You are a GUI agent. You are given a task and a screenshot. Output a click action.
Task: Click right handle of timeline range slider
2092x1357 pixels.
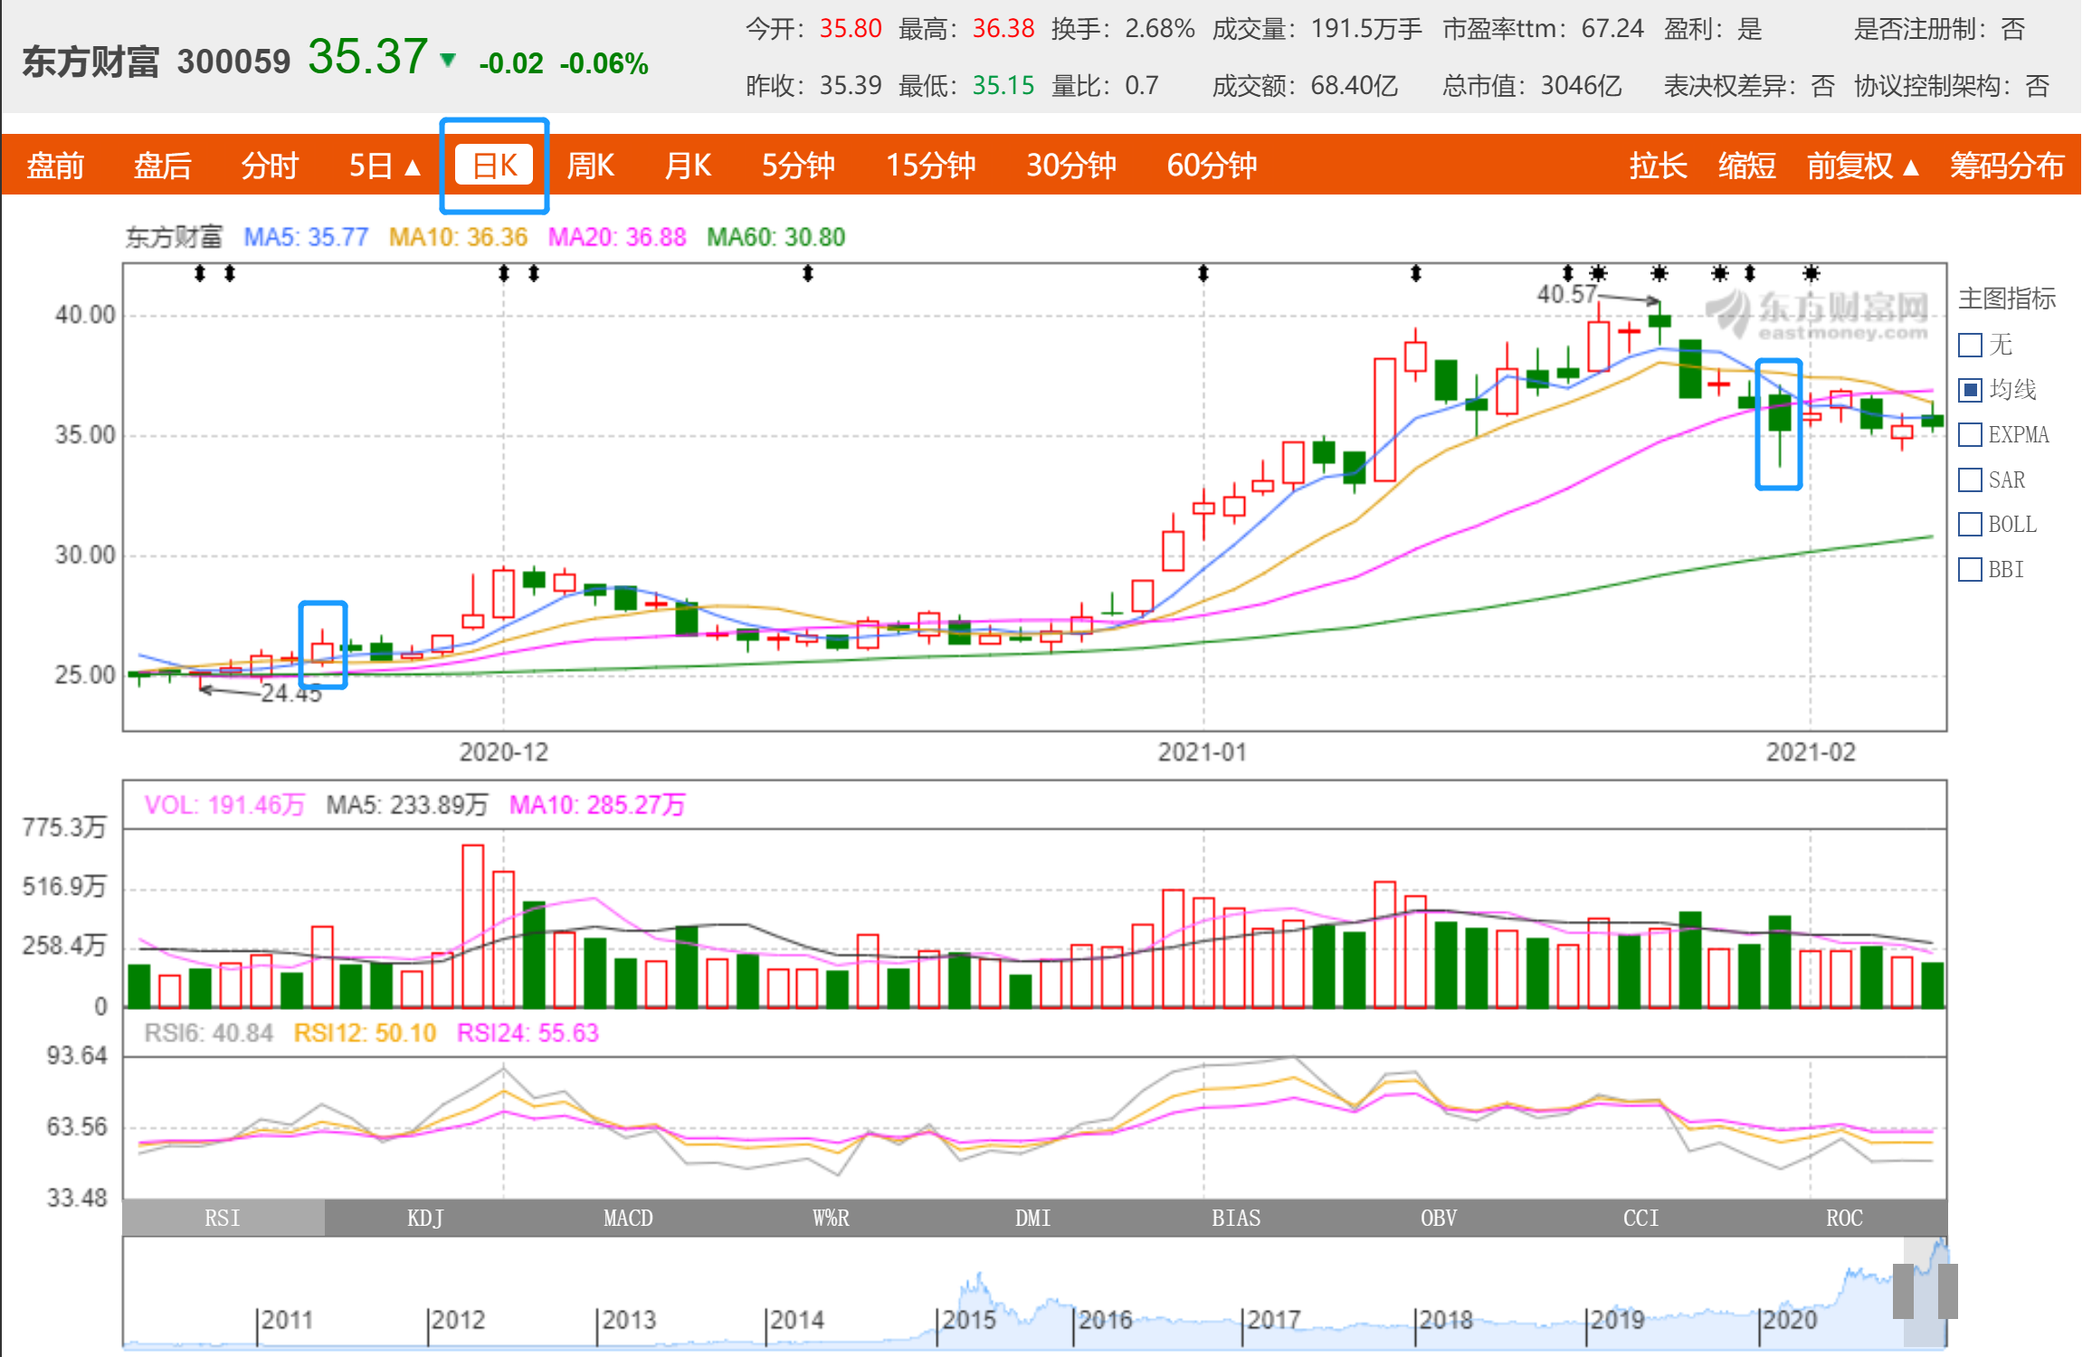[x=1948, y=1291]
